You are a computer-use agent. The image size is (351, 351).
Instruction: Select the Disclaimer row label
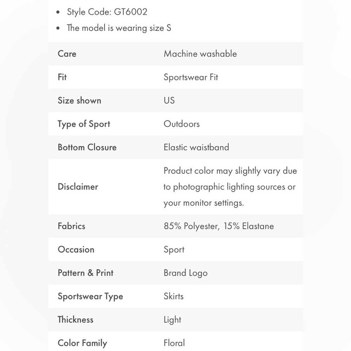pyautogui.click(x=78, y=187)
